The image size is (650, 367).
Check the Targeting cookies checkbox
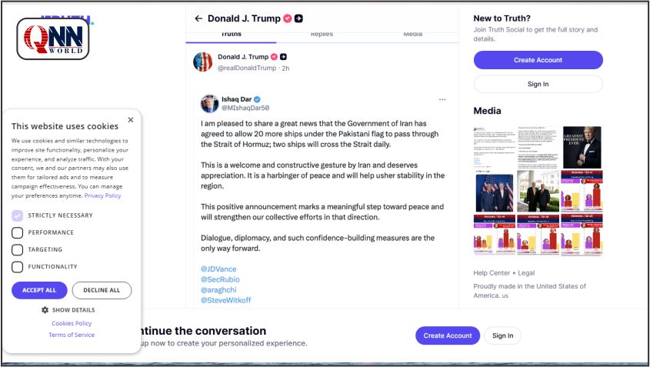click(18, 249)
